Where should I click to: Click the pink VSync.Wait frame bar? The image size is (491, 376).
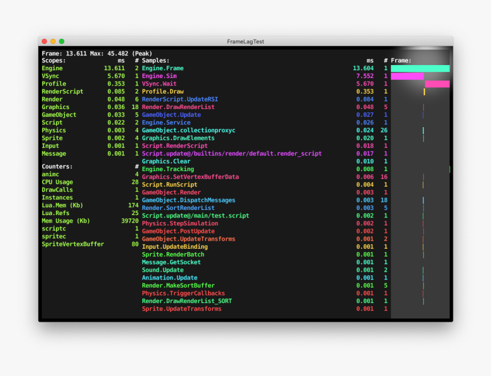click(437, 84)
